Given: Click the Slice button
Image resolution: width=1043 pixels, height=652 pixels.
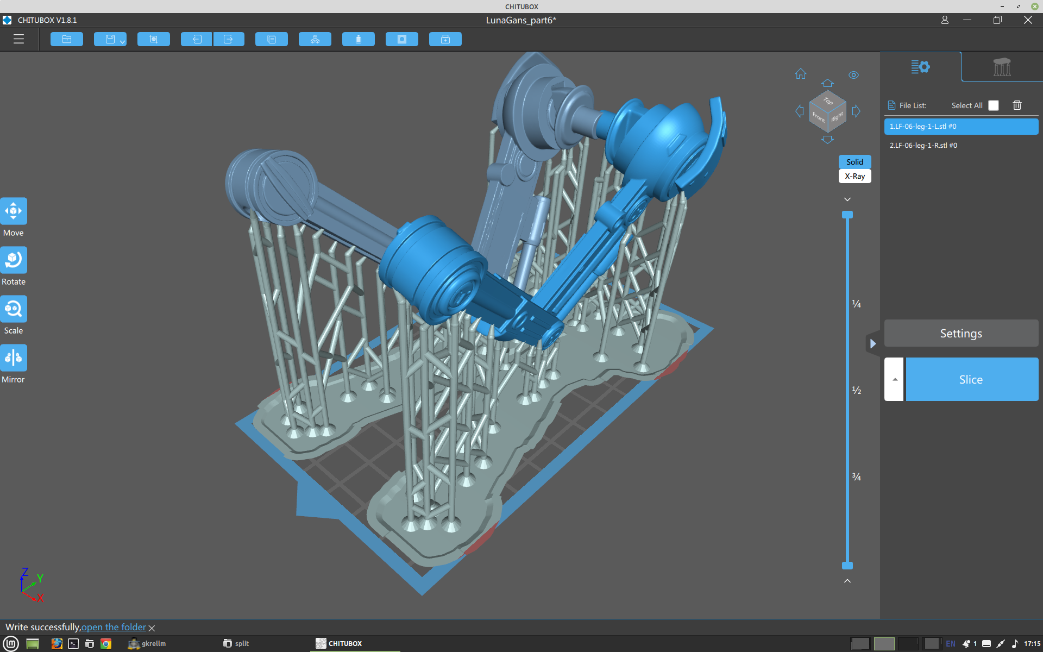Looking at the screenshot, I should click(x=971, y=379).
